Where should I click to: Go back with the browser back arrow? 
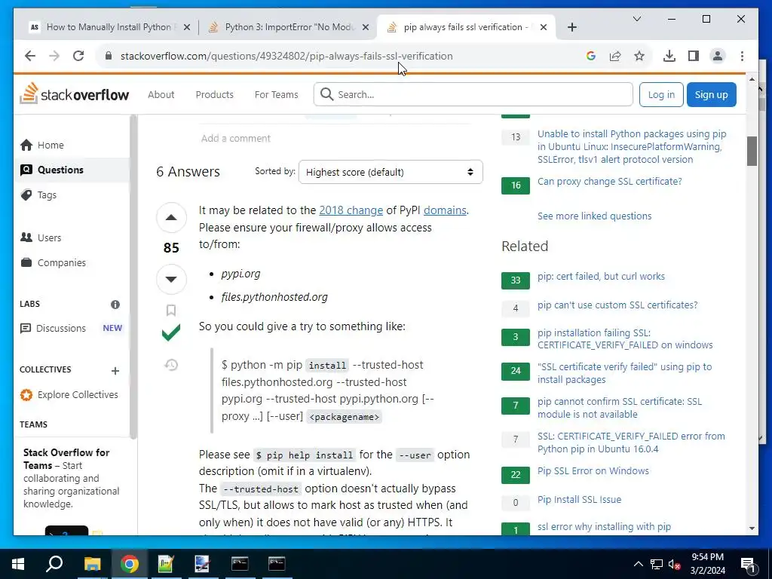pos(30,56)
